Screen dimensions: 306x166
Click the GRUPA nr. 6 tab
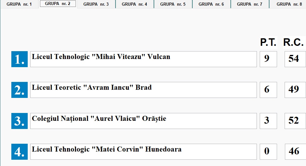[211, 4]
